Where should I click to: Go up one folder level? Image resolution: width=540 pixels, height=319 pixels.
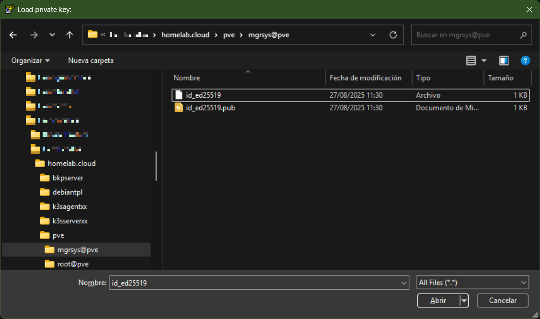pos(69,34)
